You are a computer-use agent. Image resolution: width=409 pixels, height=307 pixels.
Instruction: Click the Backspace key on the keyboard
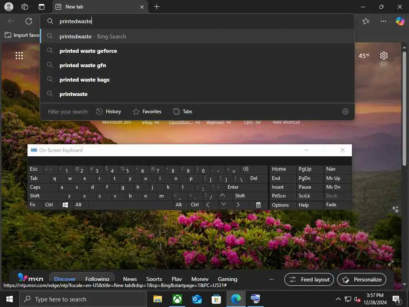254,169
